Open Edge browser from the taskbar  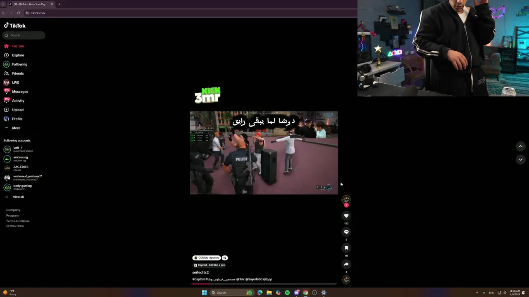click(x=260, y=293)
